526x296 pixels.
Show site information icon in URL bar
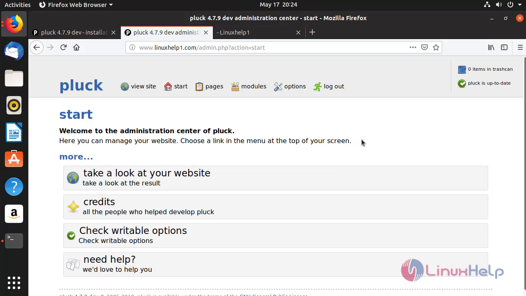(x=132, y=47)
